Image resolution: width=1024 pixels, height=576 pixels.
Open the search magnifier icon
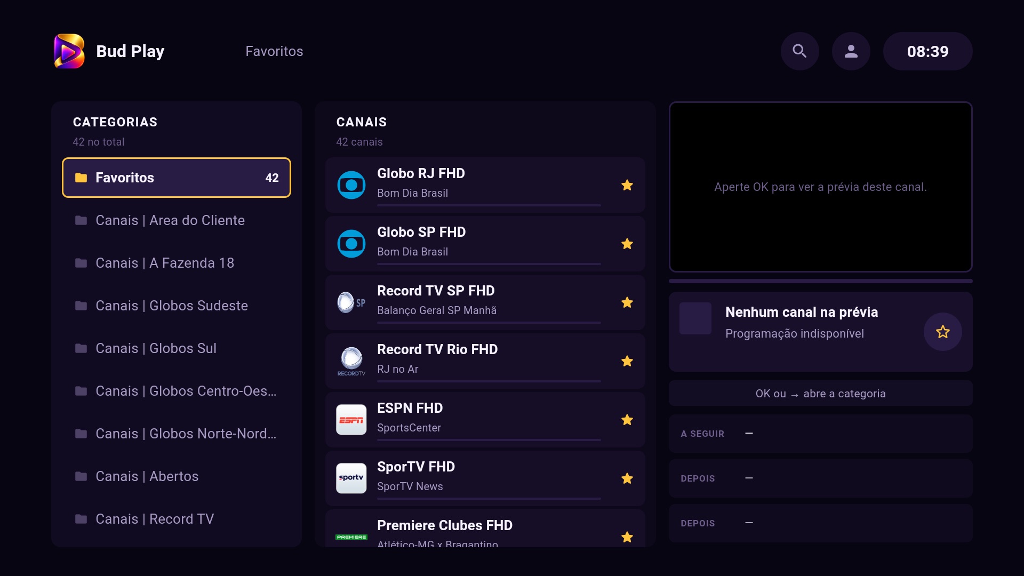click(799, 51)
